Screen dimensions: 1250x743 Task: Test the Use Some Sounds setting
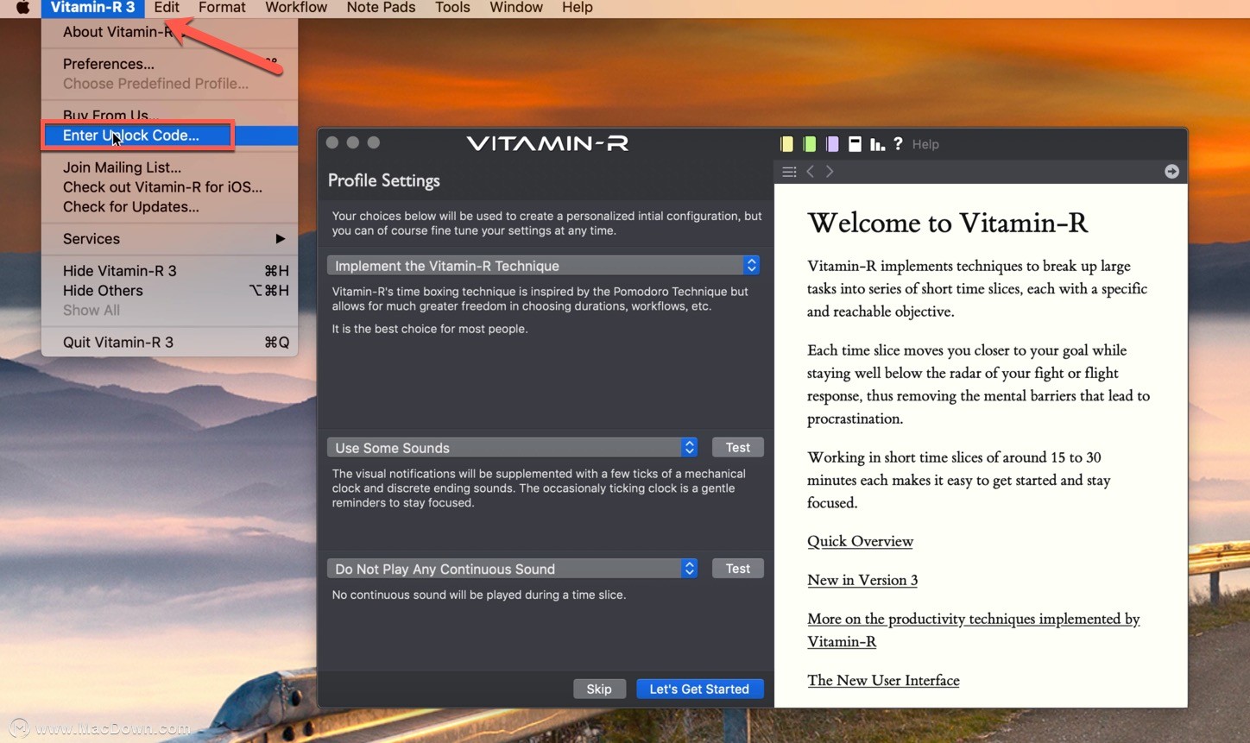(x=737, y=447)
